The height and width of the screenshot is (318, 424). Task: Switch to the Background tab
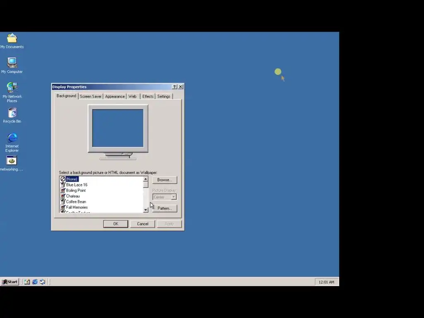click(x=66, y=96)
